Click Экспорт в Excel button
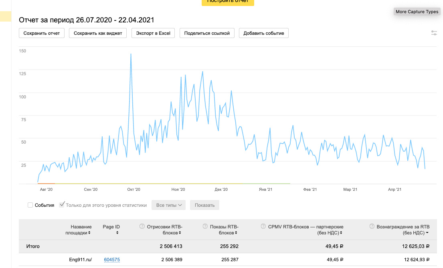This screenshot has height=268, width=443. (x=153, y=33)
